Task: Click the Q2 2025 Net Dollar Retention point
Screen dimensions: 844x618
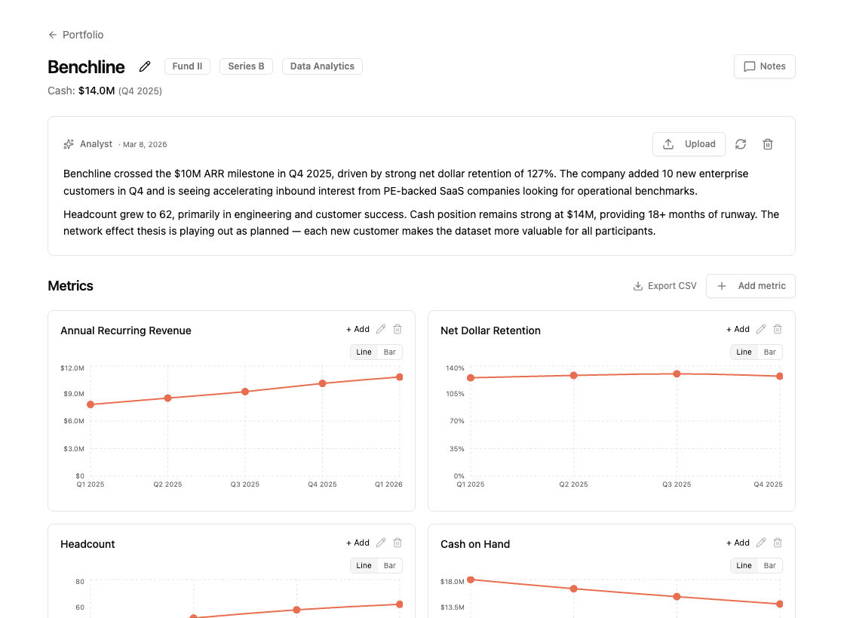Action: (574, 375)
